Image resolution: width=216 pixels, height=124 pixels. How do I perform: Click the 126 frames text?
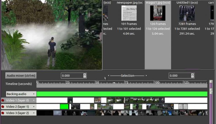coord(158,24)
